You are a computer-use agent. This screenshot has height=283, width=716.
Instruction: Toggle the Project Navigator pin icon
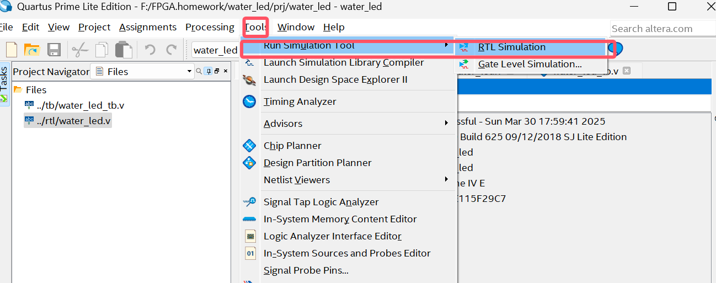(x=209, y=71)
